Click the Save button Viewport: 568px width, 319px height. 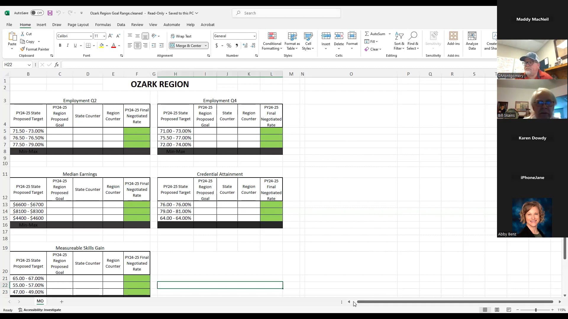(x=50, y=13)
